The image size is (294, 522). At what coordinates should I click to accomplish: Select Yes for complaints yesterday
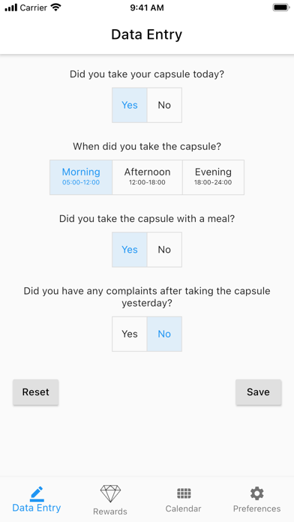pyautogui.click(x=130, y=334)
